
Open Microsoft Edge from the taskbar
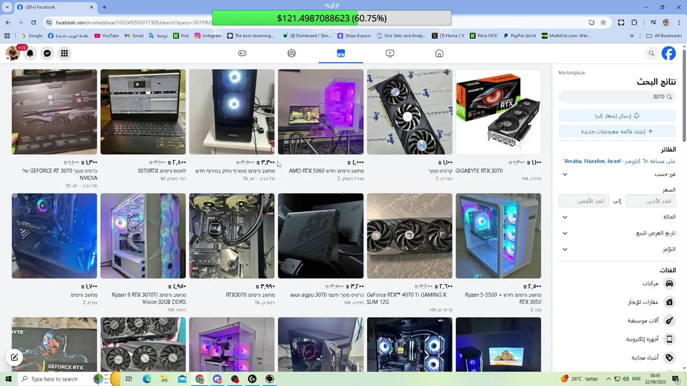(147, 379)
